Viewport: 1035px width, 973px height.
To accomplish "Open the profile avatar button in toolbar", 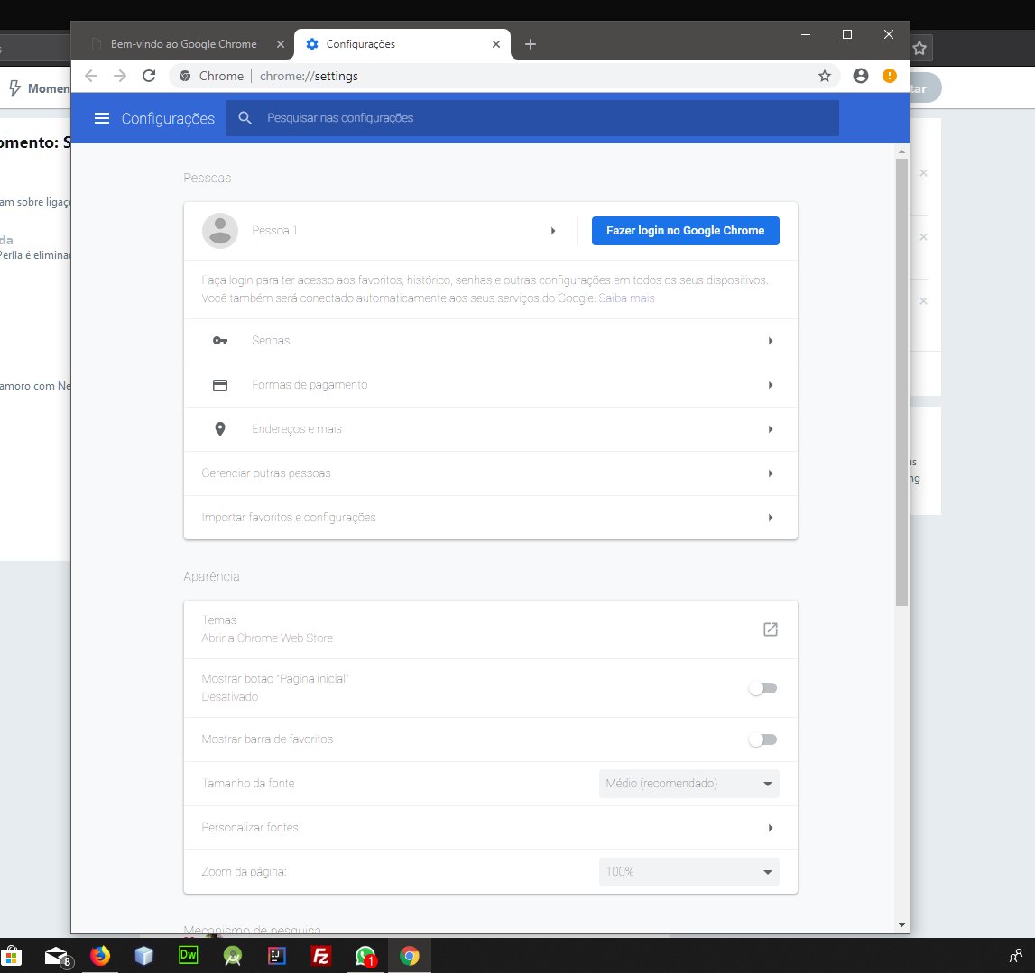I will [861, 76].
